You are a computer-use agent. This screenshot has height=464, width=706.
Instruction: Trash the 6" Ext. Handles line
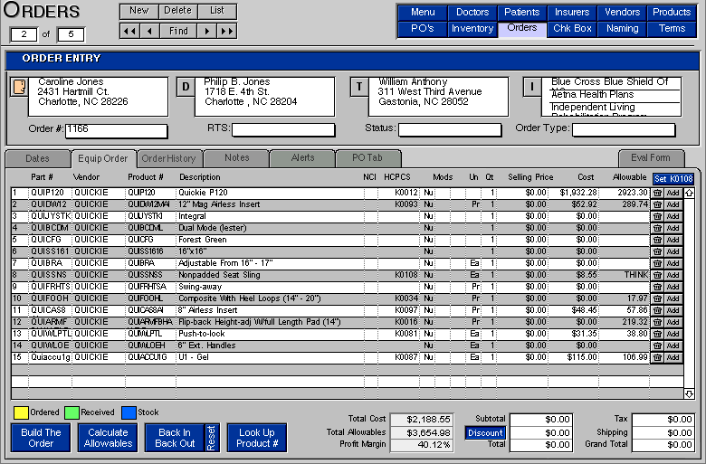pos(657,346)
